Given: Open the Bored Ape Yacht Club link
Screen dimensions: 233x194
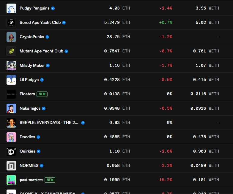Looking at the screenshot, I should [40, 23].
